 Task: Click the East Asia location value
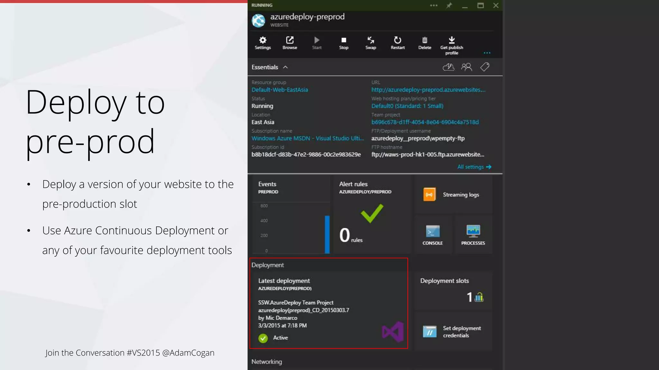pos(263,122)
